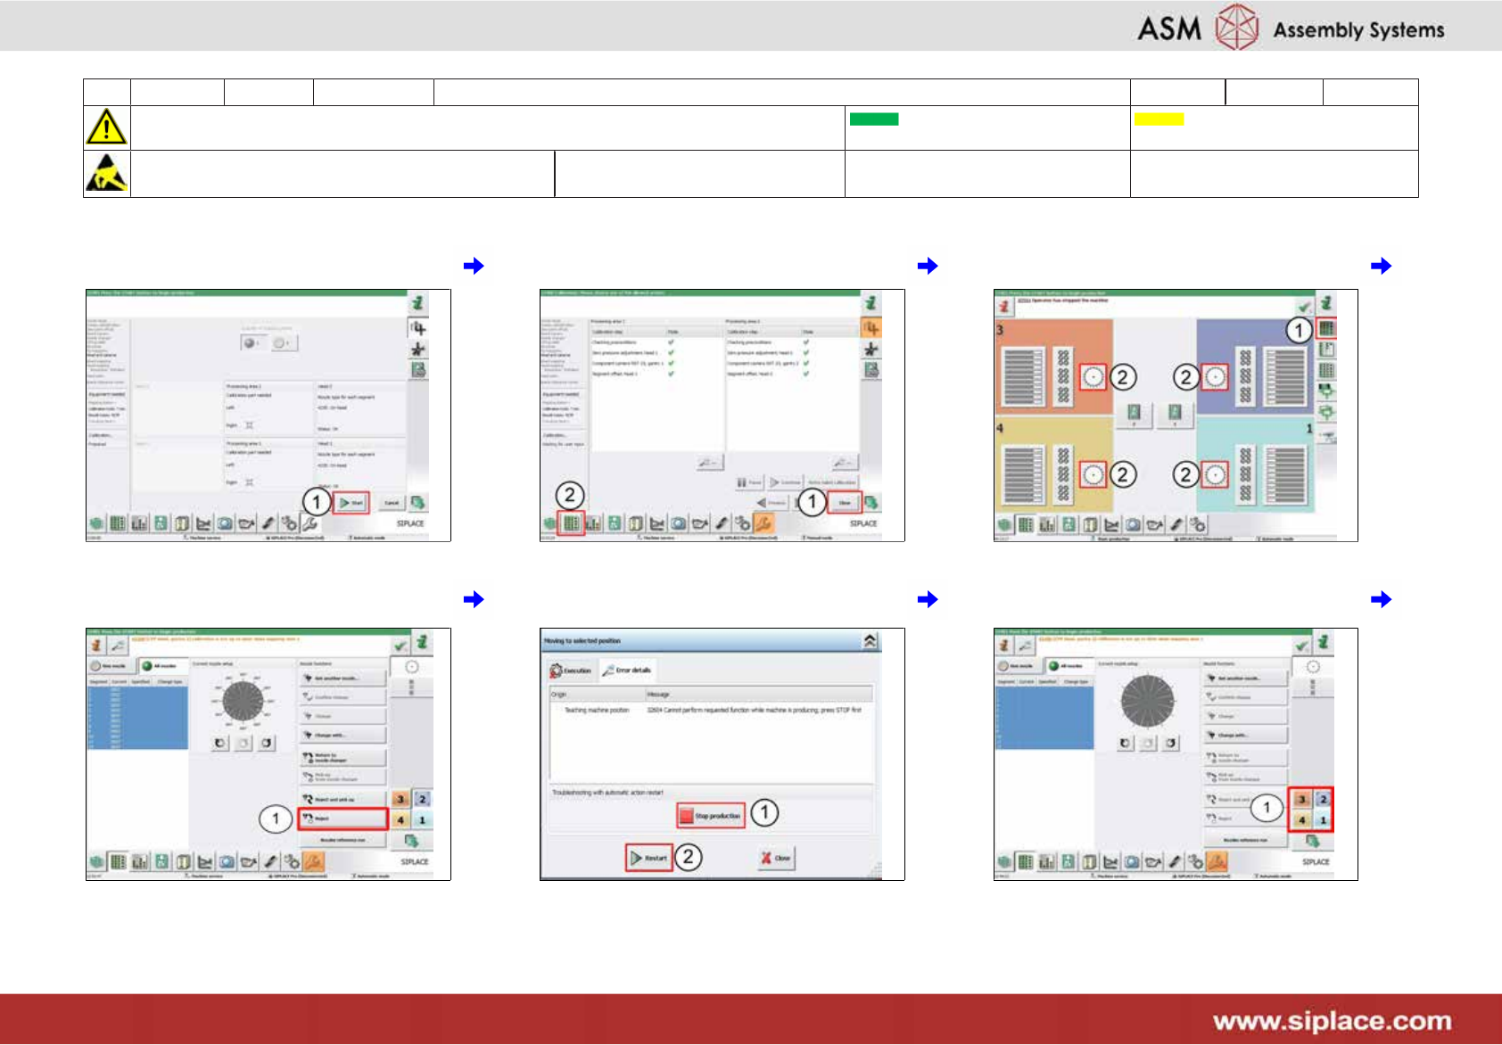Click orange wrench toolbar icon in bottom-right screenshot
The width and height of the screenshot is (1502, 1045).
(x=1217, y=861)
